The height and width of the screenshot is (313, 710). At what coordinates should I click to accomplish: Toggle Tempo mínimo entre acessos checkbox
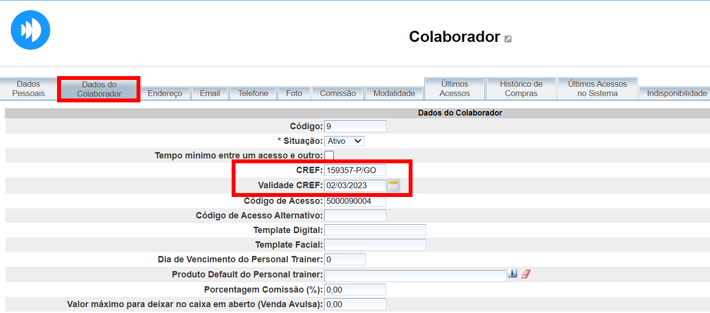pyautogui.click(x=329, y=156)
